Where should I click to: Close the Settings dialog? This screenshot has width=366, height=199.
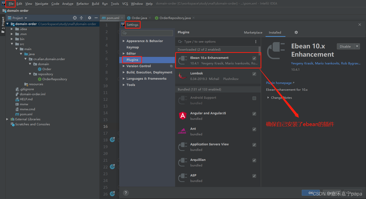click(x=360, y=25)
